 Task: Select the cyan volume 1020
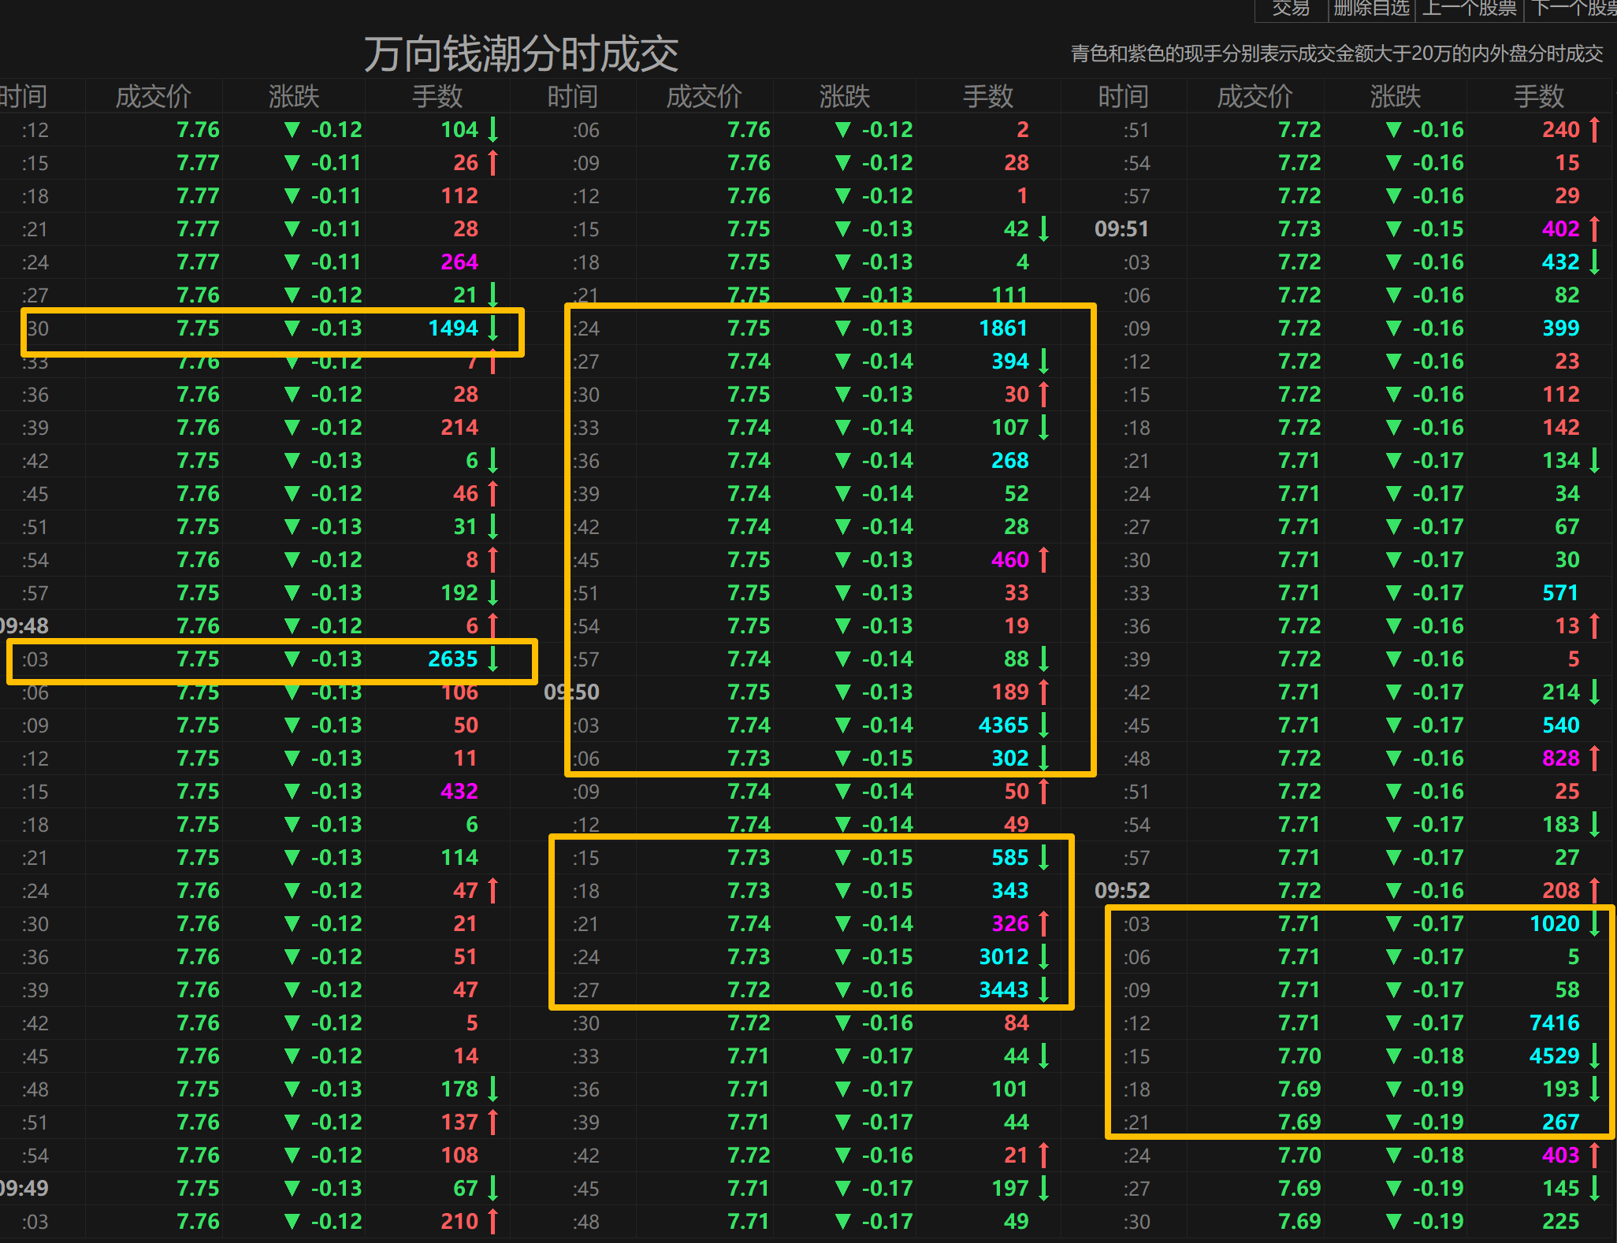1554,923
